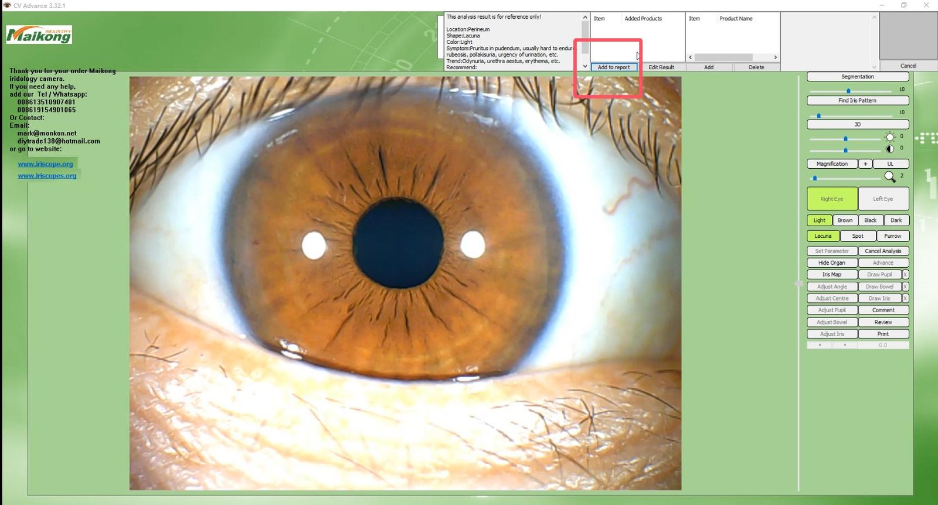Select the Spot shape option
This screenshot has height=505, width=938.
858,236
